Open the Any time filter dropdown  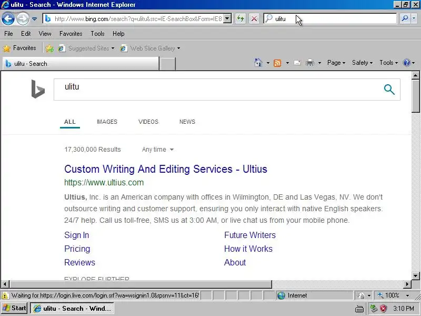(x=157, y=150)
